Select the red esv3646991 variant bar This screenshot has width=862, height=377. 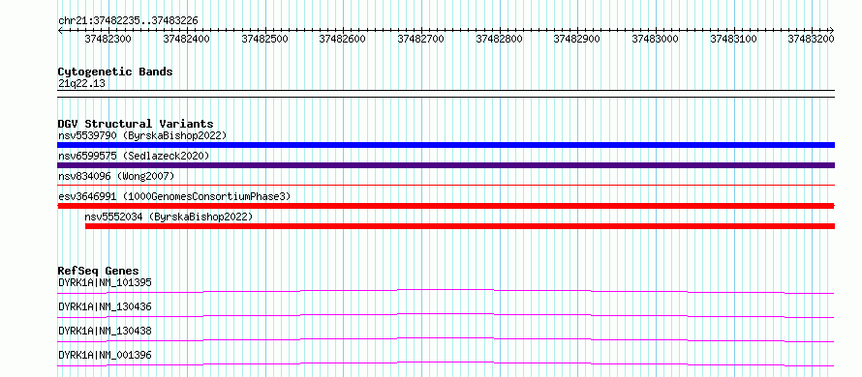coord(446,206)
